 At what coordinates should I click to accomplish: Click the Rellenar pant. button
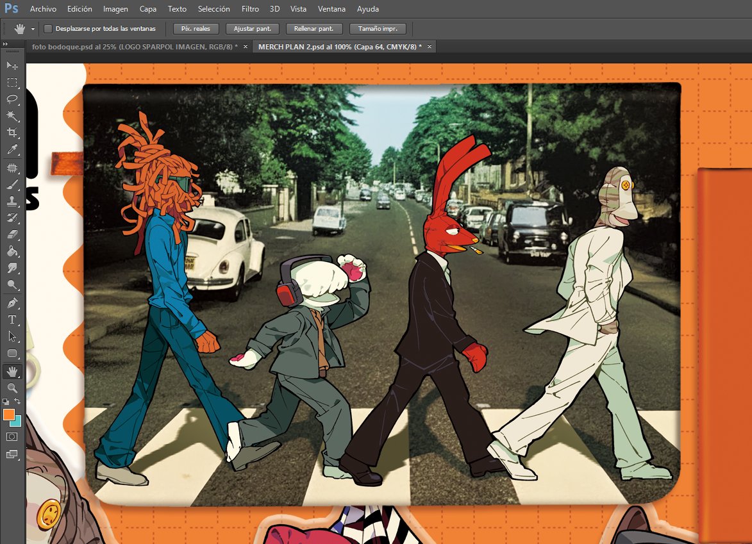313,29
